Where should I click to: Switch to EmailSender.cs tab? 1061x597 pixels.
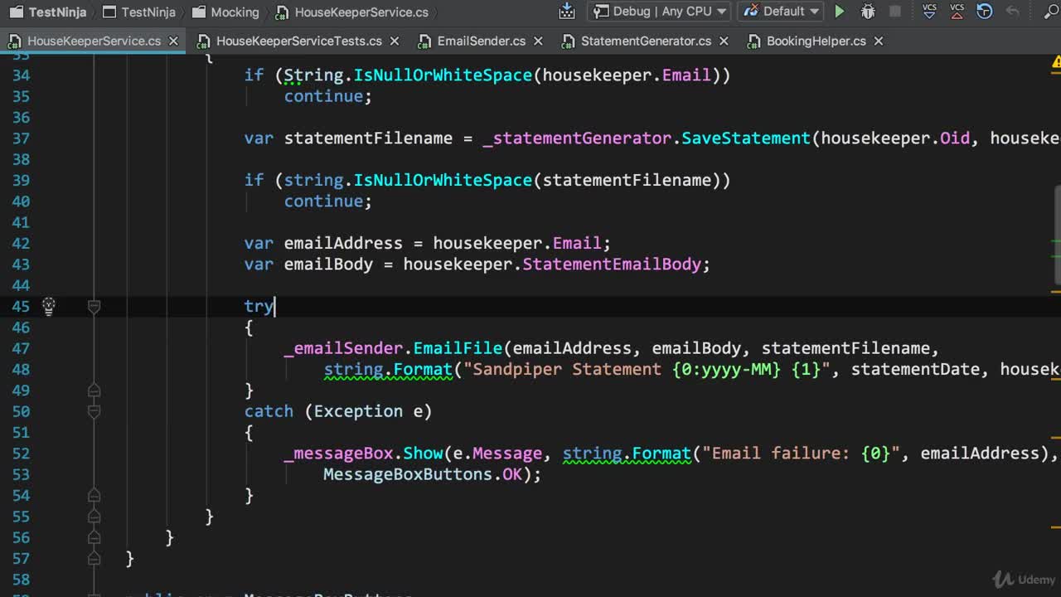click(481, 41)
